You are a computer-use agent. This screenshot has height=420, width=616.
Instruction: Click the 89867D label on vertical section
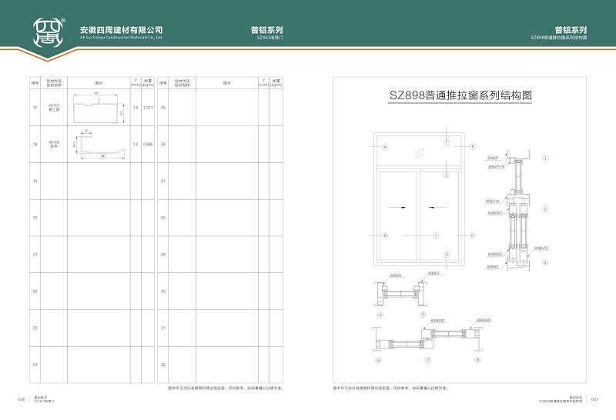[x=541, y=248]
